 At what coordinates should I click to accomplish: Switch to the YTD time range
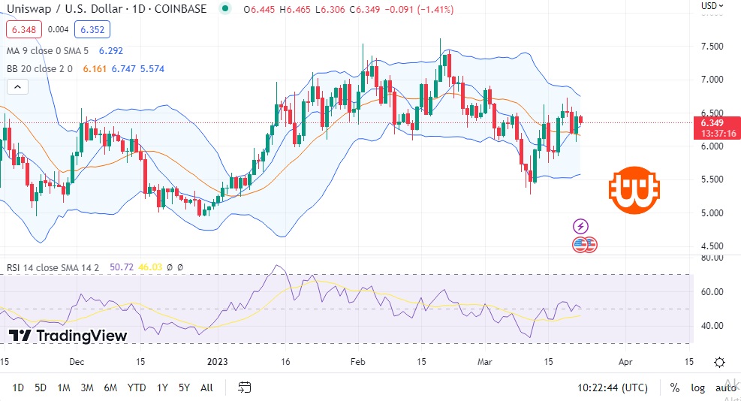[136, 387]
